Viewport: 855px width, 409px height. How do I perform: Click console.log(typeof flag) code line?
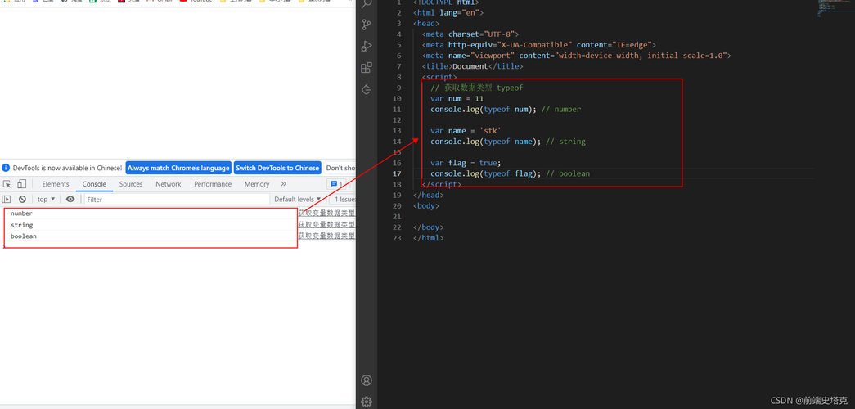click(x=510, y=173)
